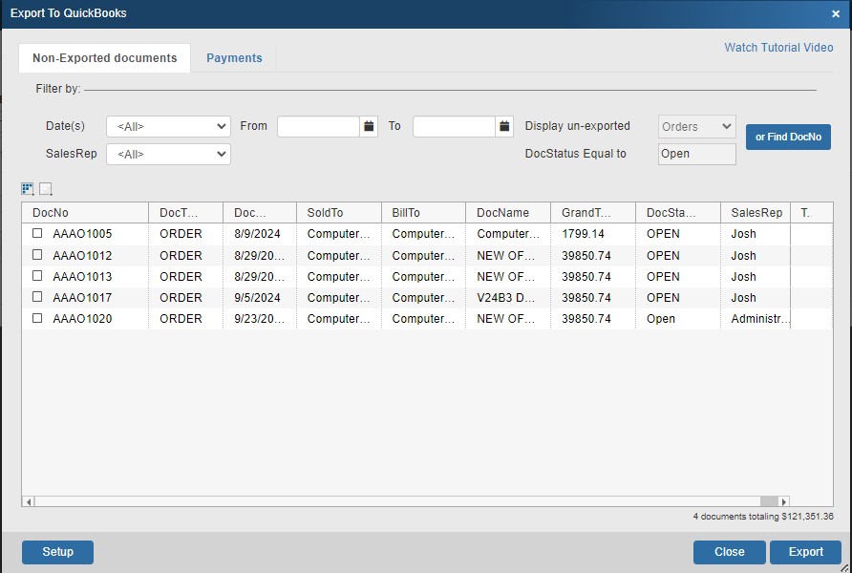
Task: Click the deselect all rows icon
Action: (45, 189)
